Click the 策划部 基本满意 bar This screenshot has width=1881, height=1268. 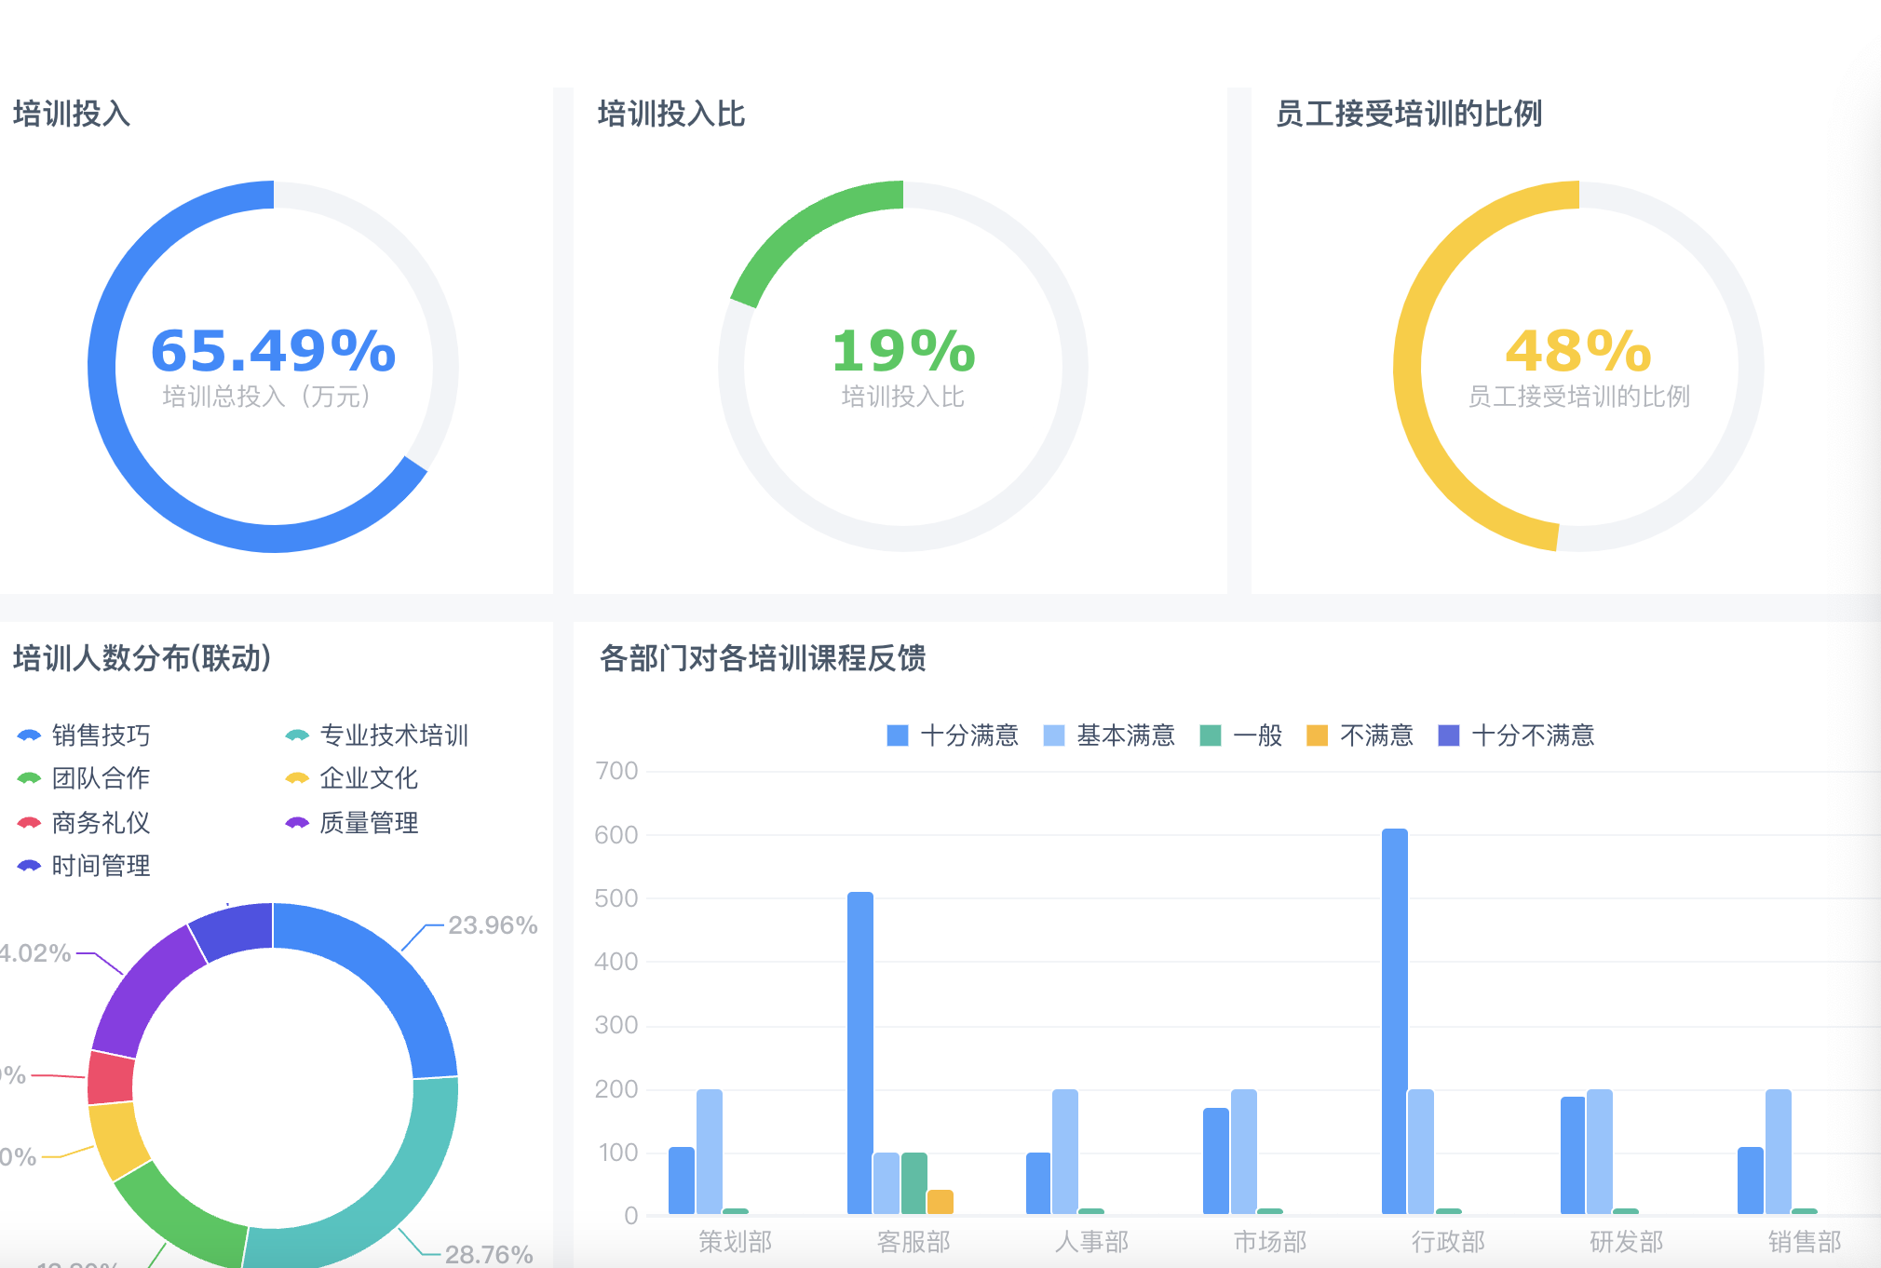[x=710, y=1152]
